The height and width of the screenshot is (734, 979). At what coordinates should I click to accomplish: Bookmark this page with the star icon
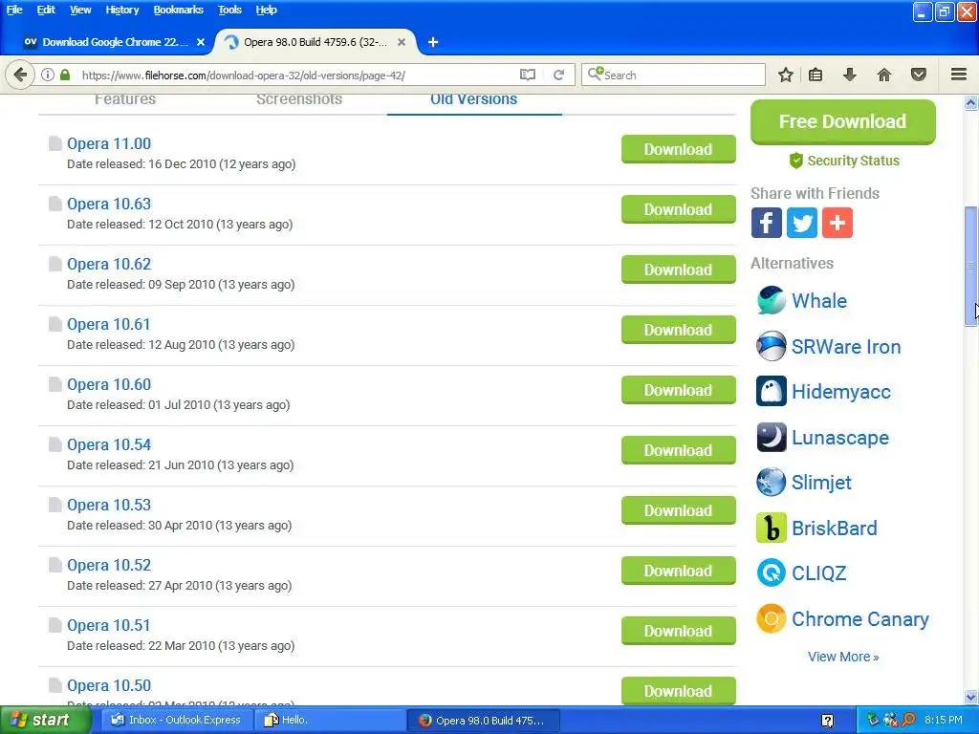[x=786, y=75]
